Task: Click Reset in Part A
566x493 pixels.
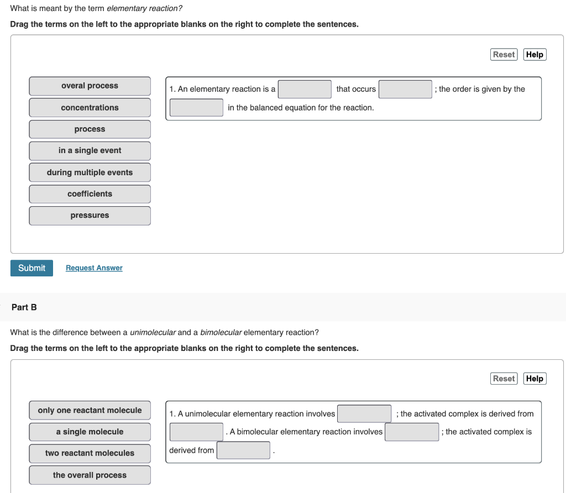Action: (x=504, y=54)
